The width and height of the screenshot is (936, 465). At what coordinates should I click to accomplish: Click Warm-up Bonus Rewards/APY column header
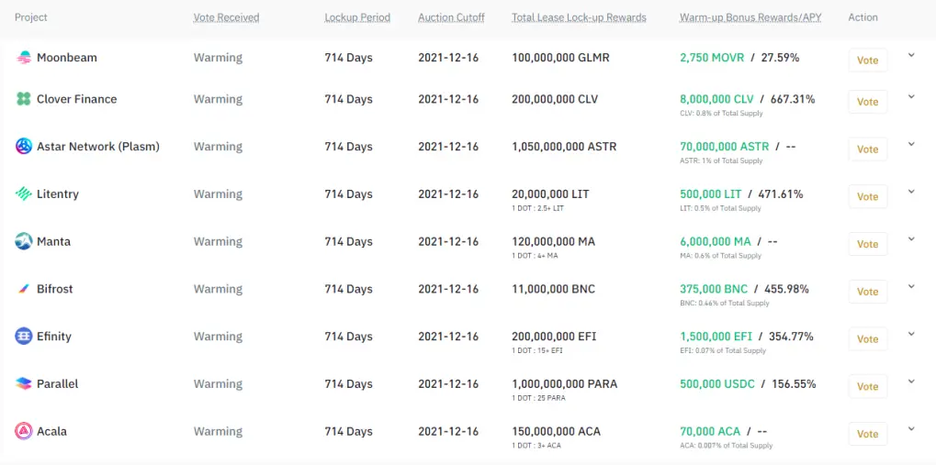(x=750, y=17)
